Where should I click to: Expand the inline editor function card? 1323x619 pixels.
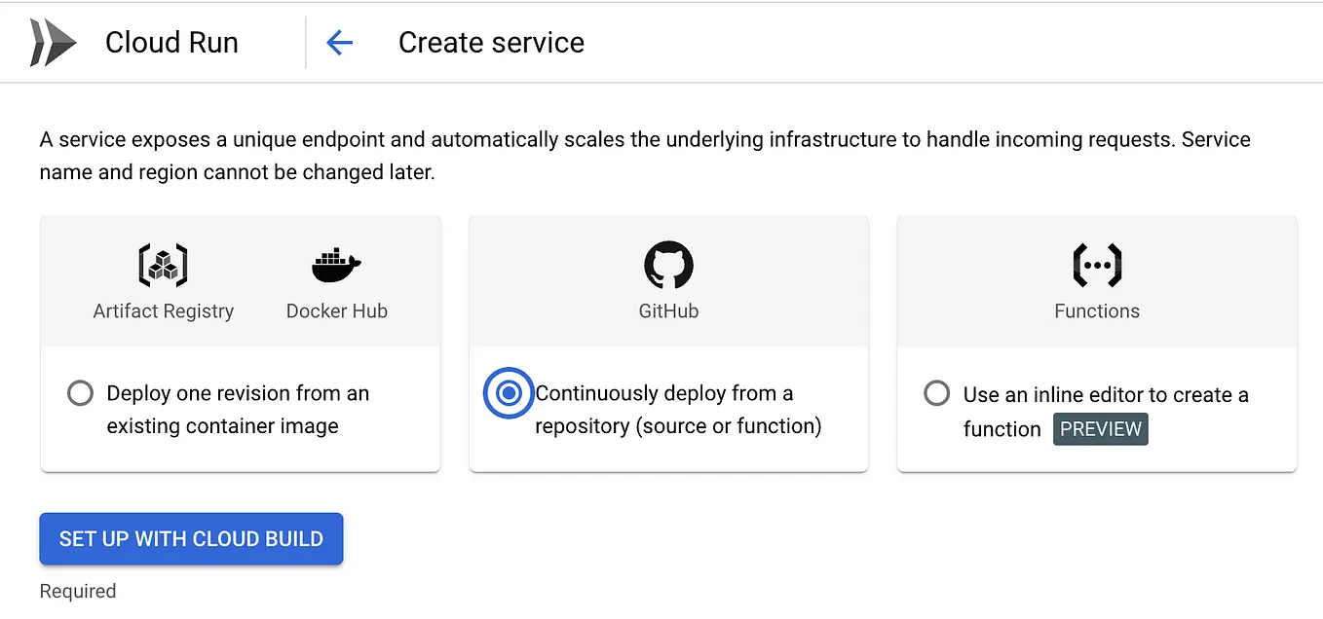(1097, 409)
